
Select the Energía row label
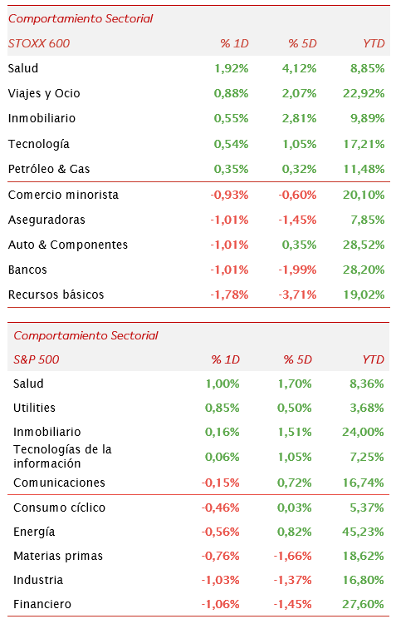[34, 532]
